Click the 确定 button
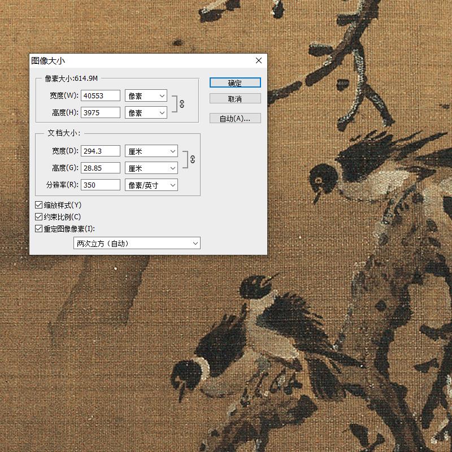The width and height of the screenshot is (452, 452). coord(235,82)
